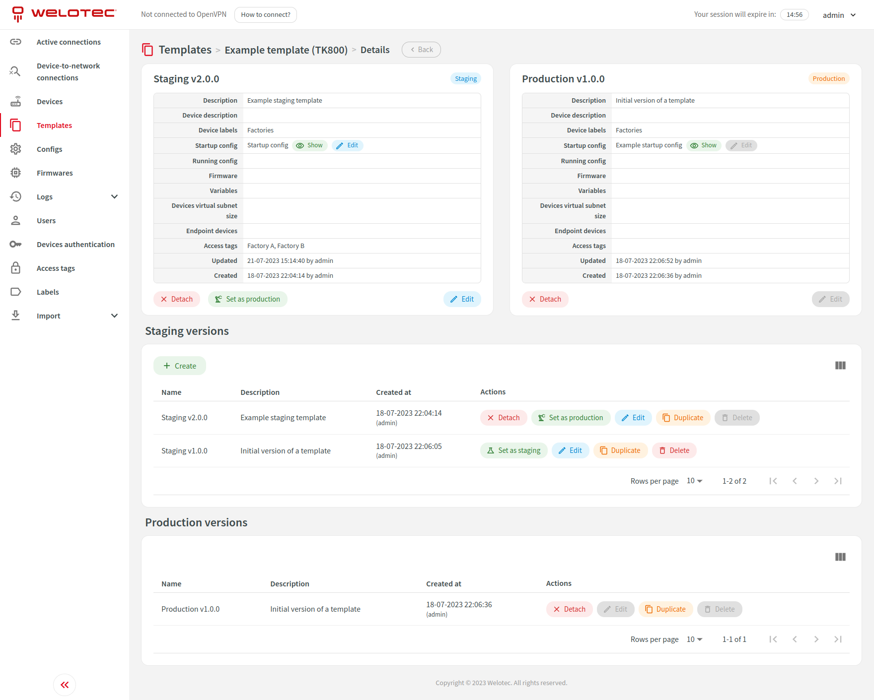
Task: Jump to last page in Production versions
Action: click(x=838, y=639)
